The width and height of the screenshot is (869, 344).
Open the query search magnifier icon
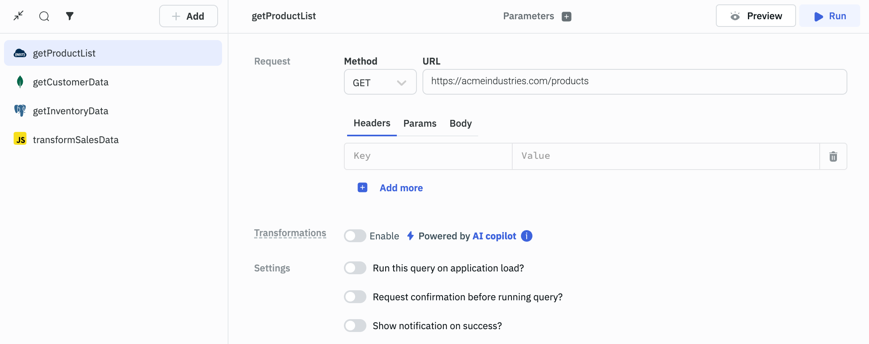[44, 16]
